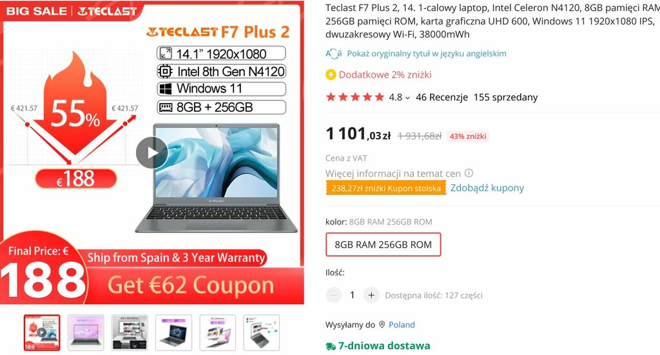Select the 8GB RAM 256GB ROM option

(x=383, y=244)
